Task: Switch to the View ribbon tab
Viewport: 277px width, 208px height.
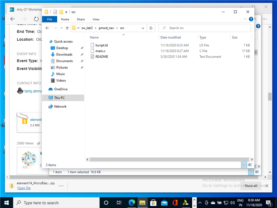Action: tap(96, 19)
